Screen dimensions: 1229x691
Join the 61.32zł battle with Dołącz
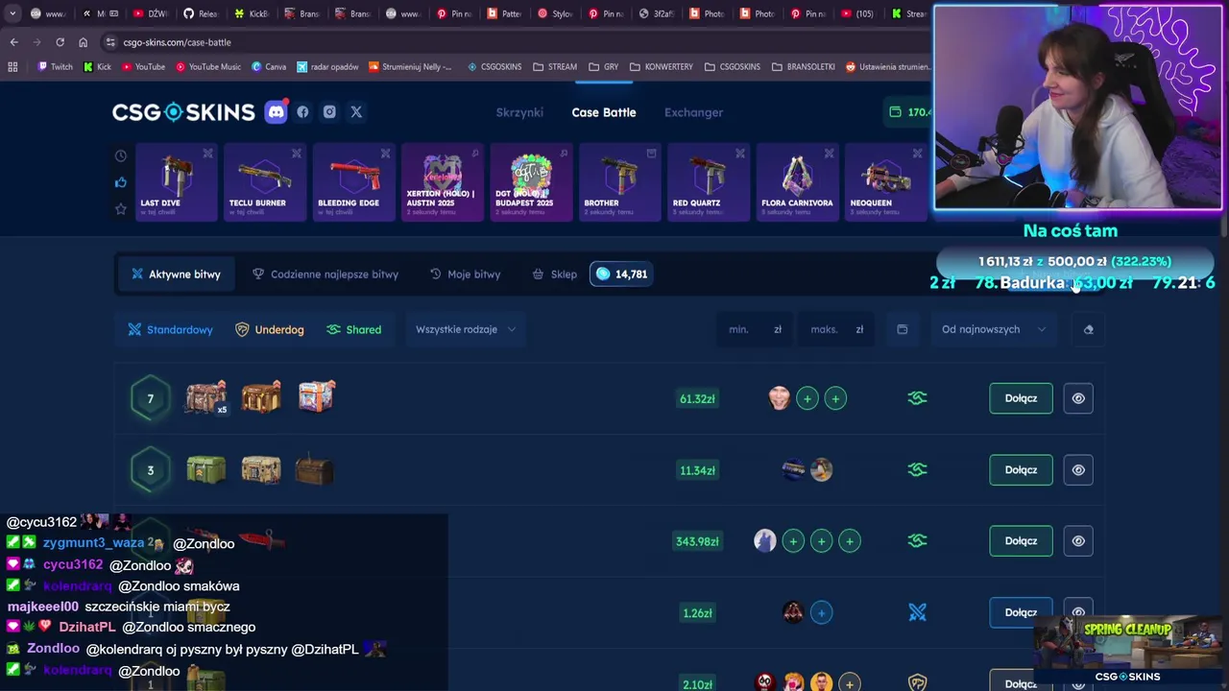click(x=1021, y=398)
